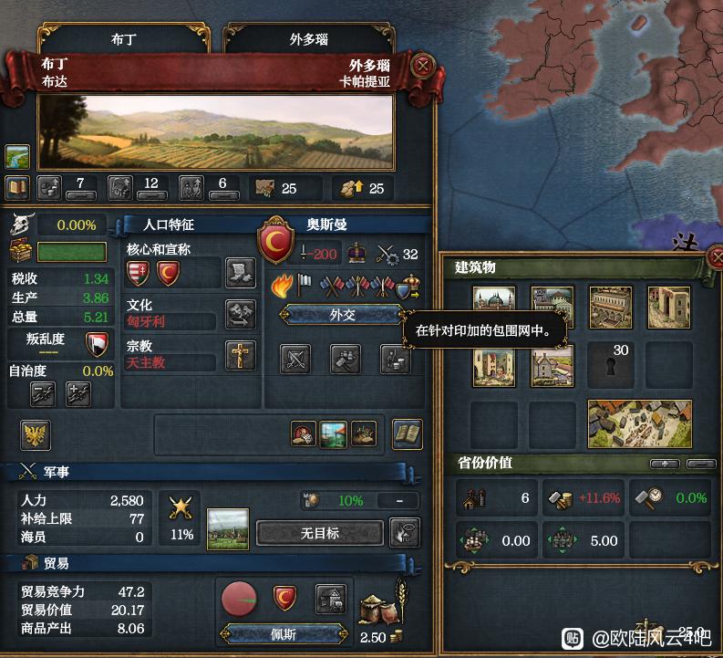Open the province history book icon
Image resolution: width=723 pixels, height=658 pixels.
[x=17, y=188]
